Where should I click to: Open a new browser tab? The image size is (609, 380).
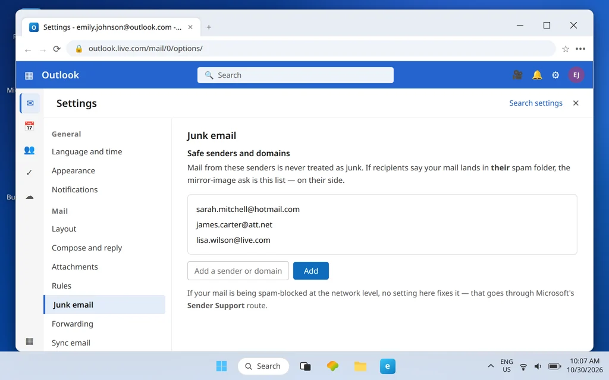[x=209, y=27]
